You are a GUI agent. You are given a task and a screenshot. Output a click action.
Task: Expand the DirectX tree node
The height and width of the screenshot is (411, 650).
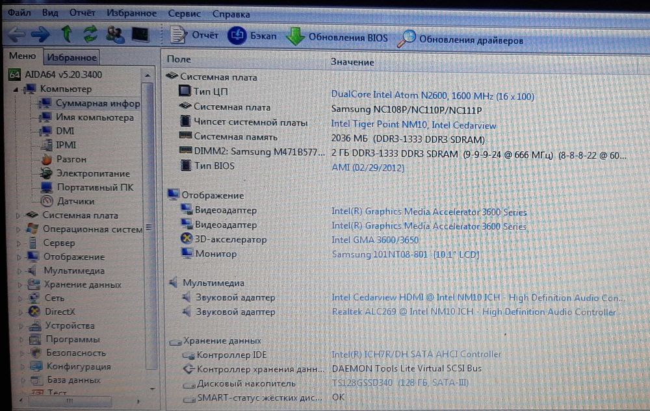click(x=21, y=312)
